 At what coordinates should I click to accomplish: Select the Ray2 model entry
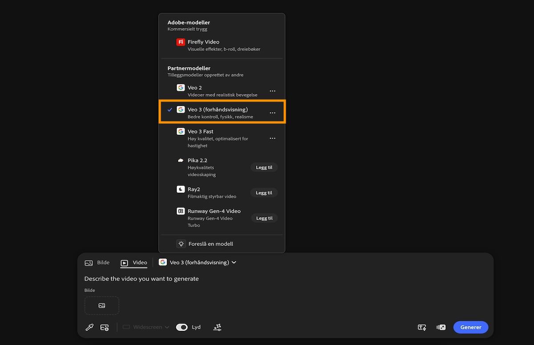(222, 192)
